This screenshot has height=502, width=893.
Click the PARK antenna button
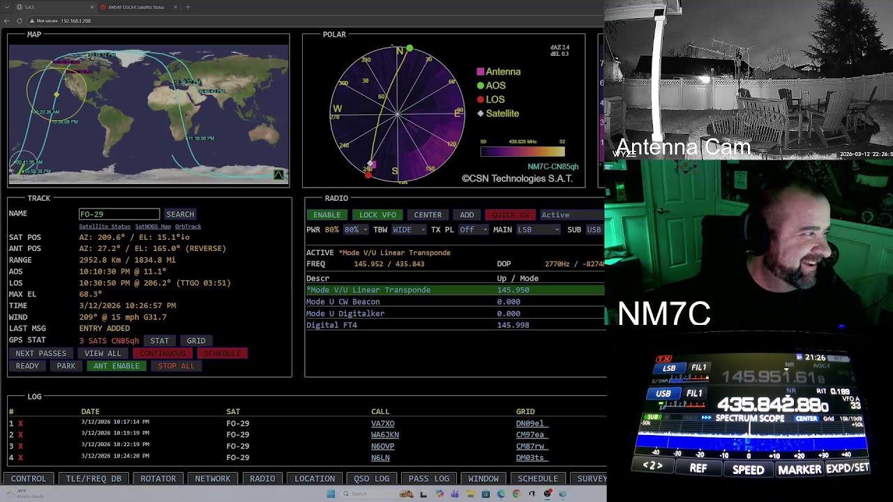(66, 366)
